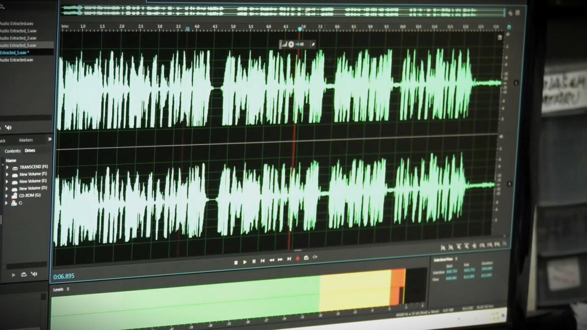Expand the TRANSCEND (H:) drive
The height and width of the screenshot is (330, 587).
point(7,167)
